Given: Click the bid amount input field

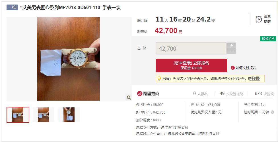Looking at the screenshot, I should click(x=191, y=48).
